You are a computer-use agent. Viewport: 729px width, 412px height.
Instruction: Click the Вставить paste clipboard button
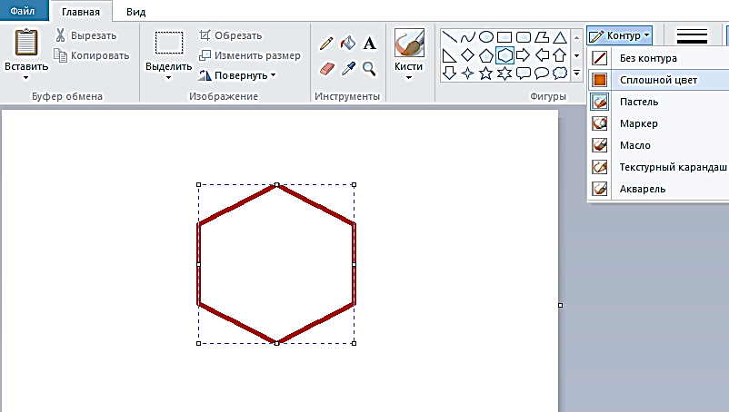26,43
